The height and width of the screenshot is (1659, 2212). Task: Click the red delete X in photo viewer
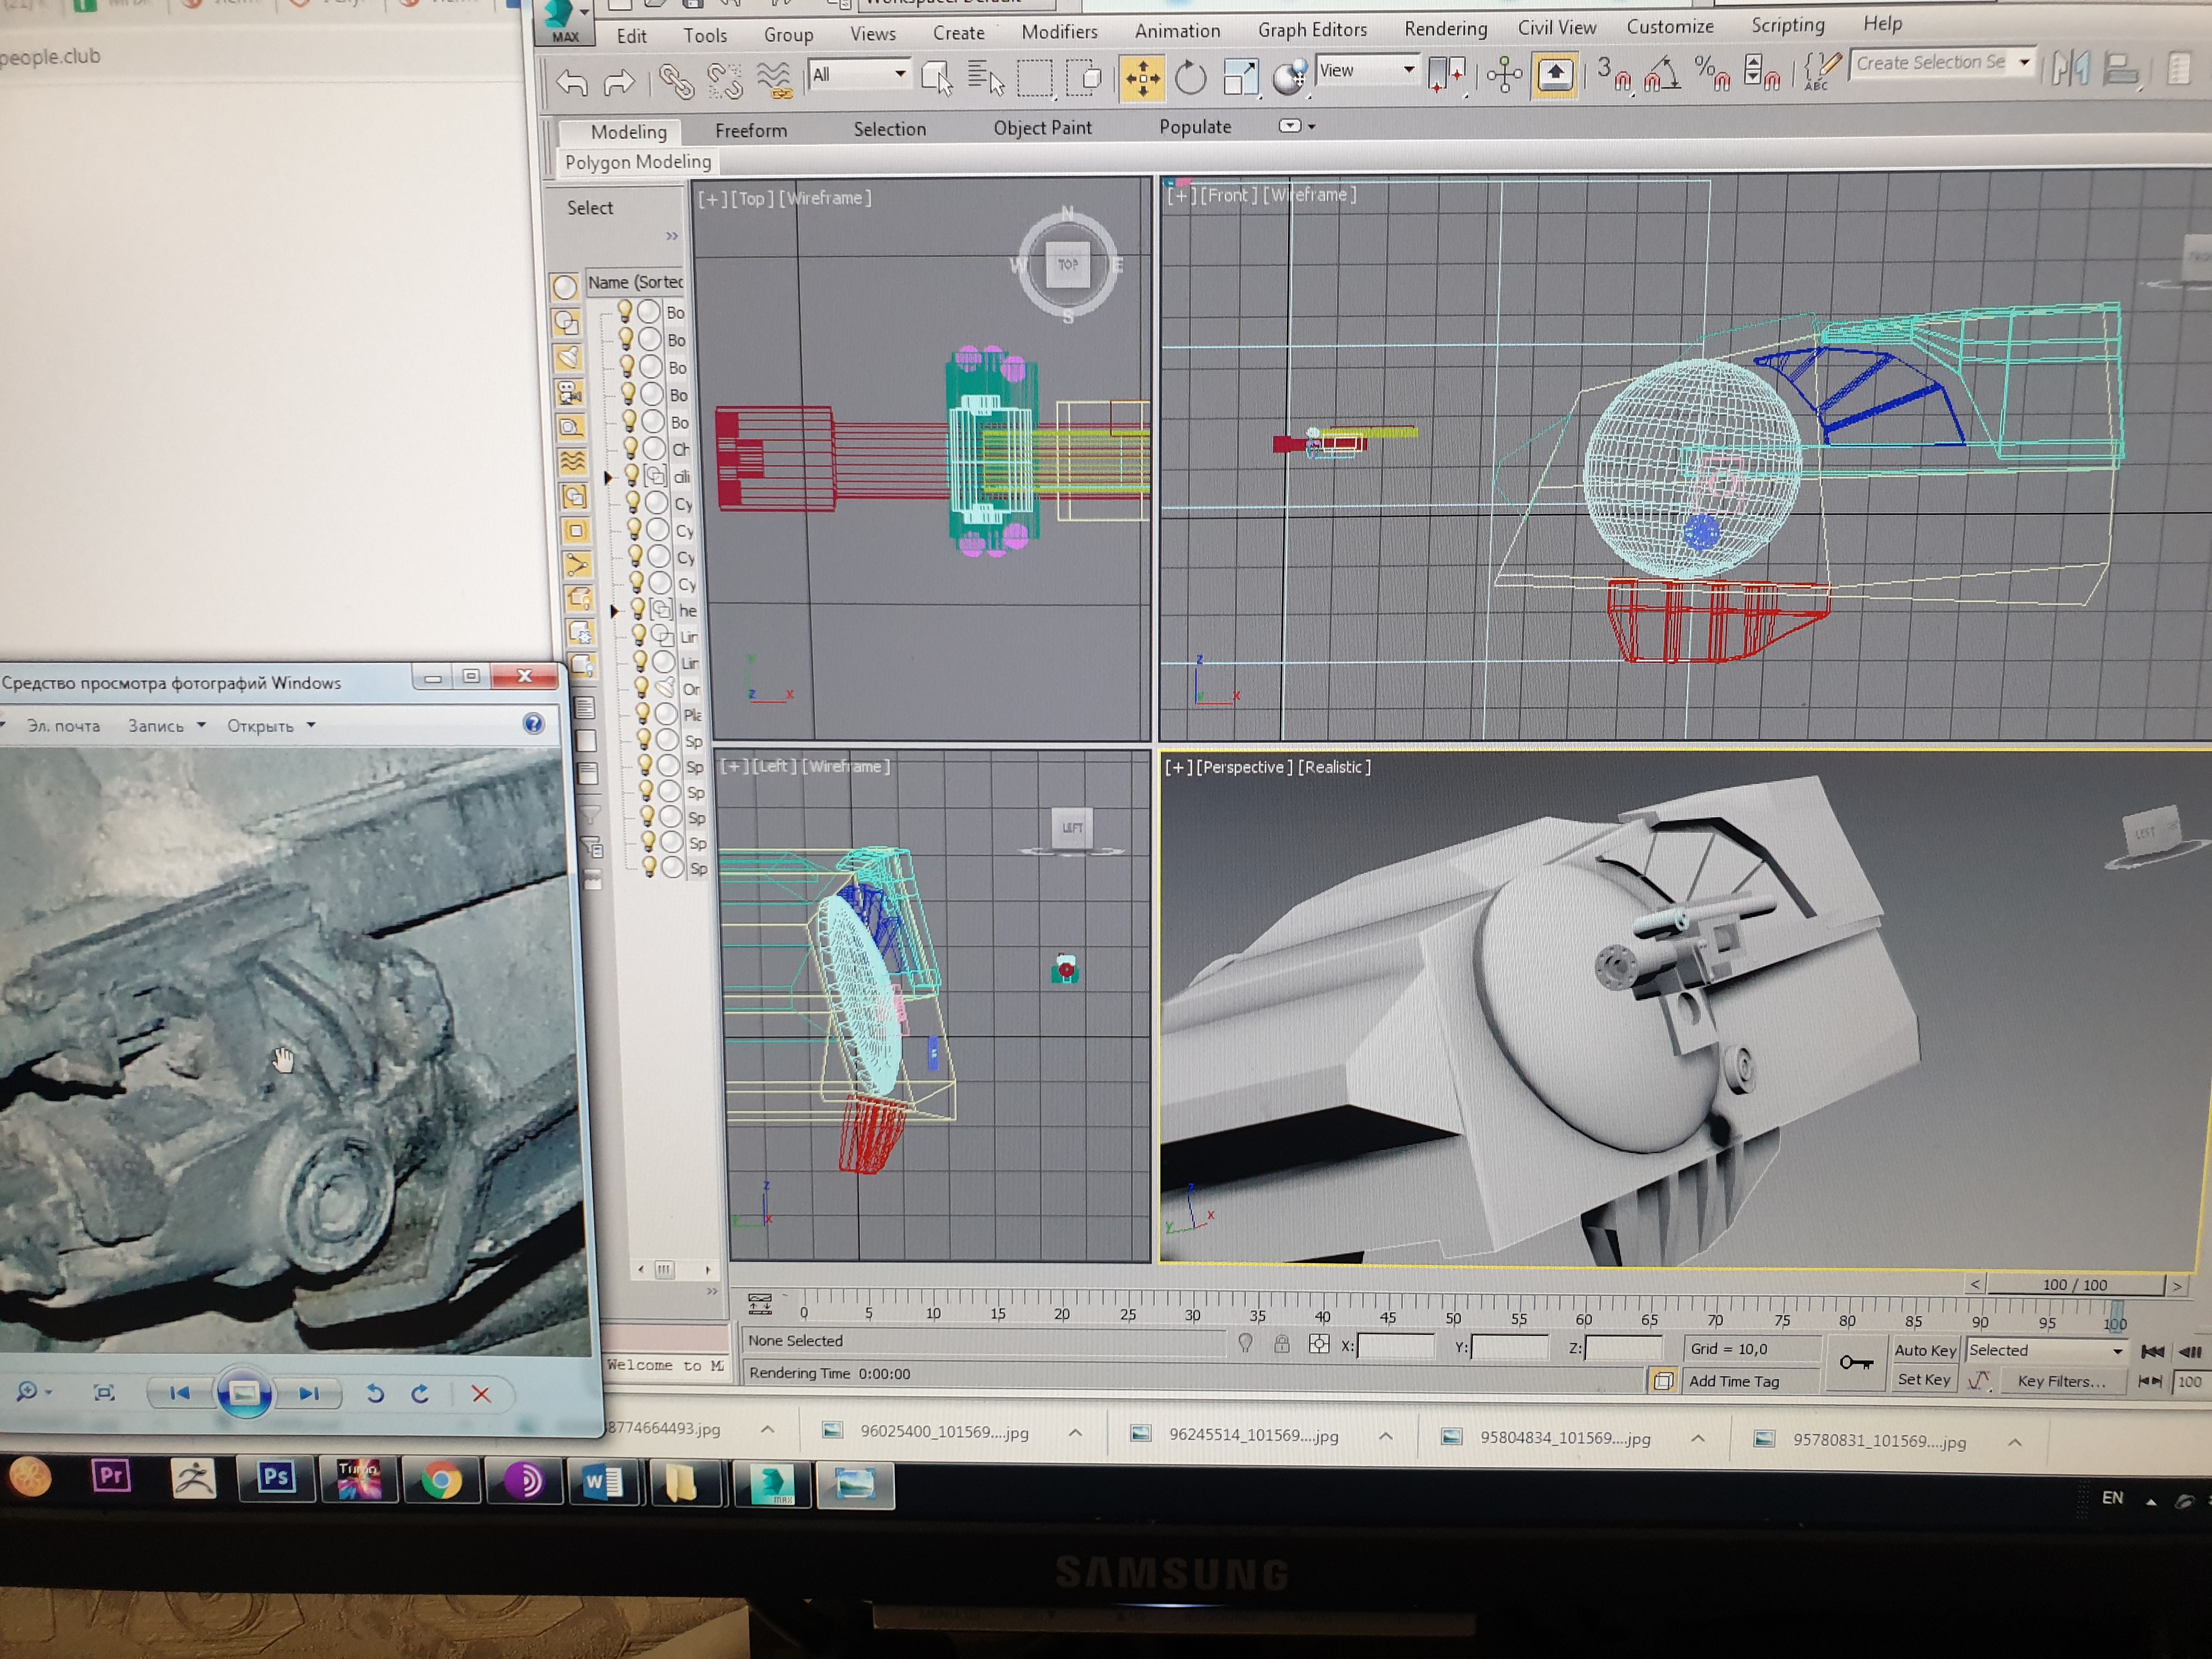(x=481, y=1394)
